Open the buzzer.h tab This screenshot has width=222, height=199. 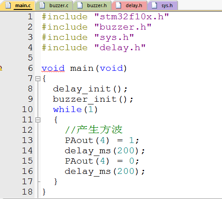[92, 5]
